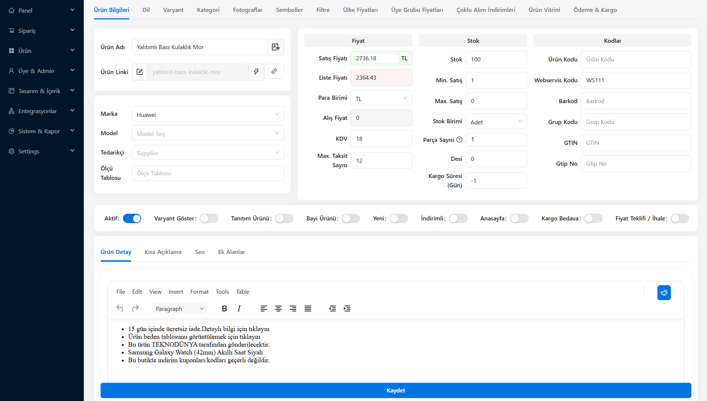Viewport: 707px width, 401px height.
Task: Click the translate icon next to Ürün Adı
Action: 276,47
